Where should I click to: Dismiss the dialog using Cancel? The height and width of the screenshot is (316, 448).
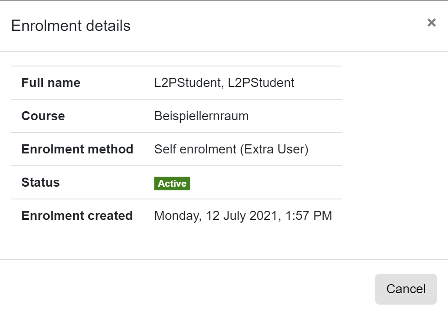[x=406, y=289]
